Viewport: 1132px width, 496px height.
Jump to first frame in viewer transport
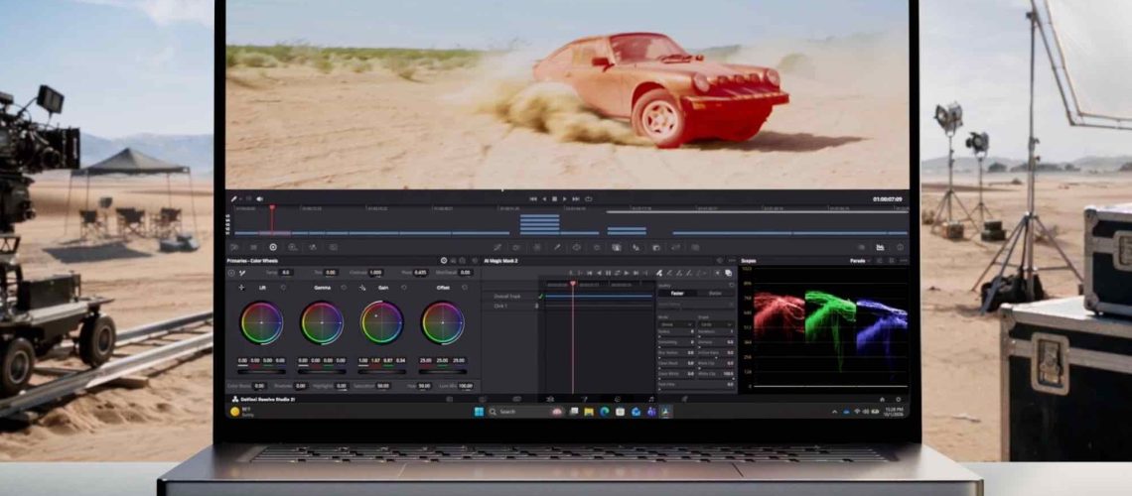pyautogui.click(x=533, y=199)
